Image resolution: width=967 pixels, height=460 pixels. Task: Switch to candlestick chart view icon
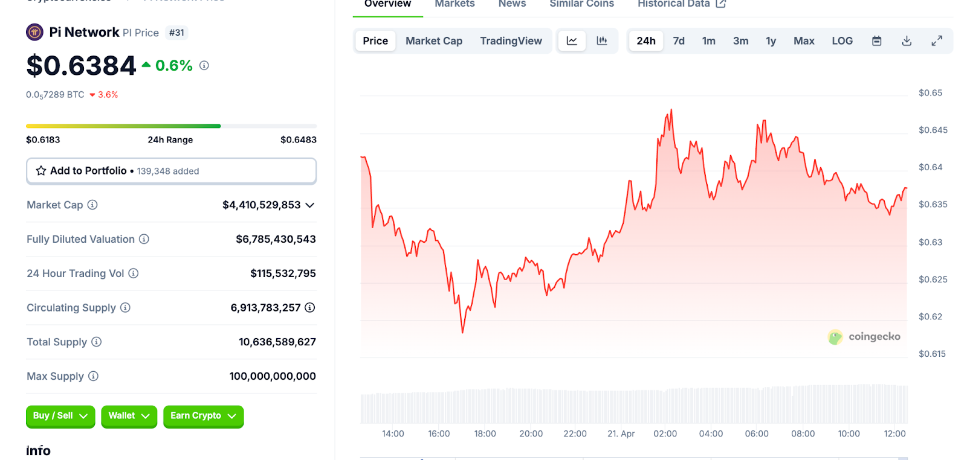(602, 40)
